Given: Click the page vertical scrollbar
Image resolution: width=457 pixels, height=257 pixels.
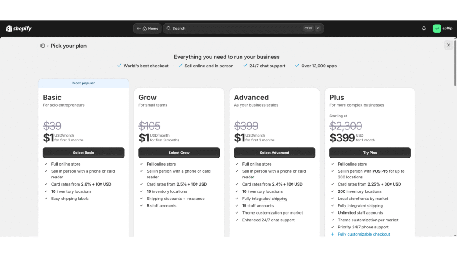Looking at the screenshot, I should 455,62.
